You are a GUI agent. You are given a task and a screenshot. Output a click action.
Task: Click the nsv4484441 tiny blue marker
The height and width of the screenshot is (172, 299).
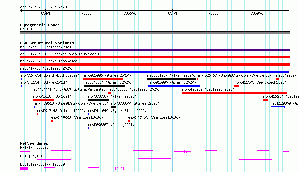[x=32, y=93]
